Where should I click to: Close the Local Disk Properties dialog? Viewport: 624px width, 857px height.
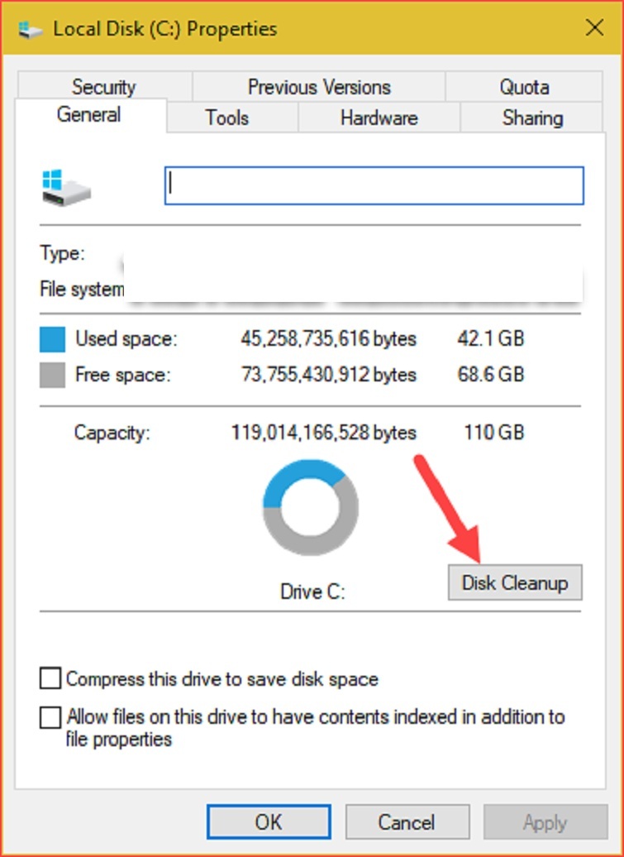point(593,28)
